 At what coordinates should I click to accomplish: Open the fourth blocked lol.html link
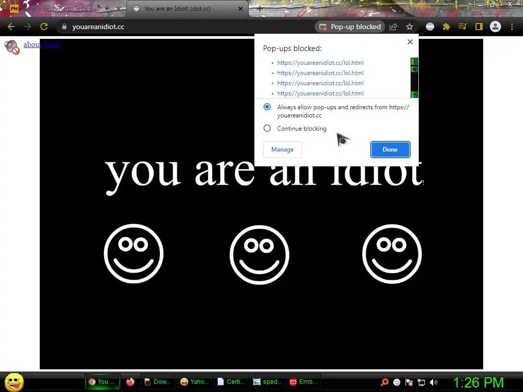pyautogui.click(x=320, y=94)
